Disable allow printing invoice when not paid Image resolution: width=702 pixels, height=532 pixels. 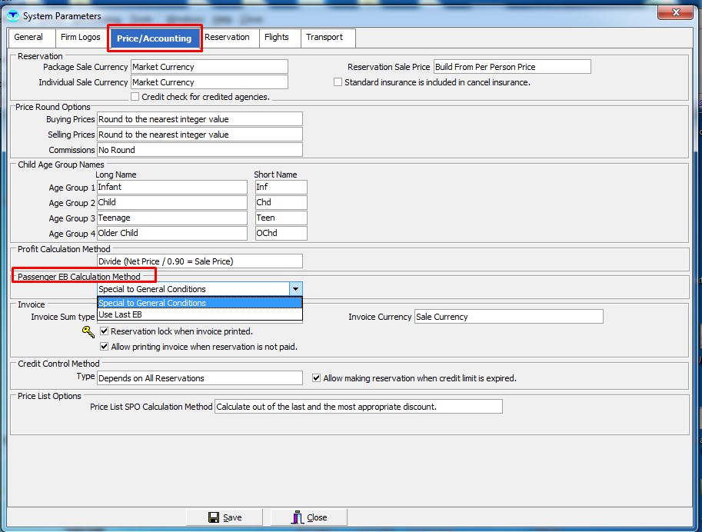pos(105,347)
